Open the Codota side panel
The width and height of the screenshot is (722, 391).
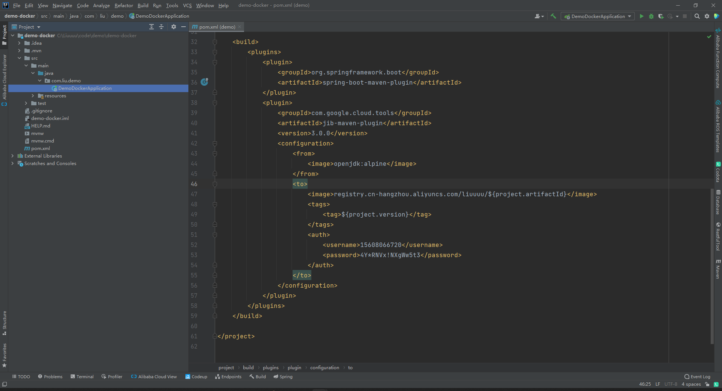click(x=718, y=172)
